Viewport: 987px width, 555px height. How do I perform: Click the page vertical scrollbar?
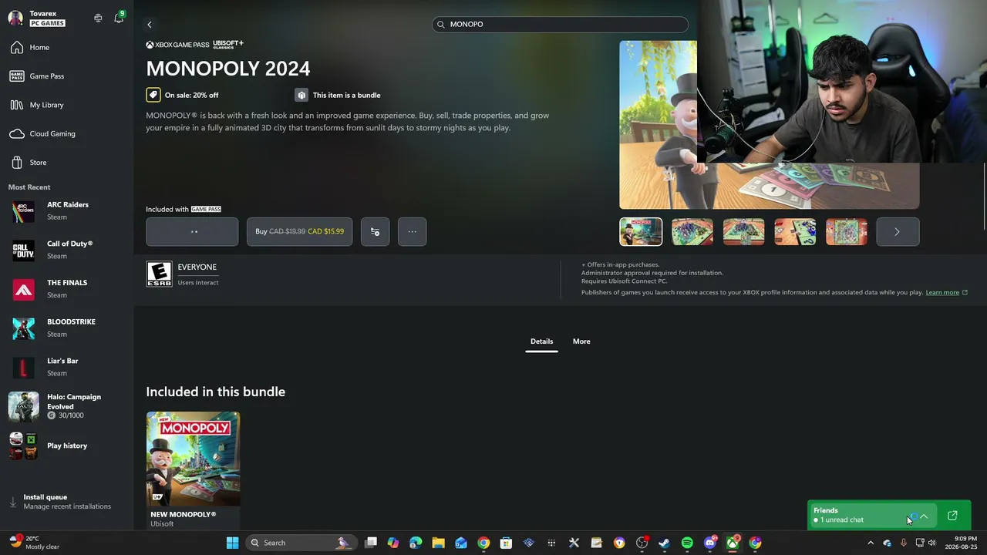coord(985,197)
